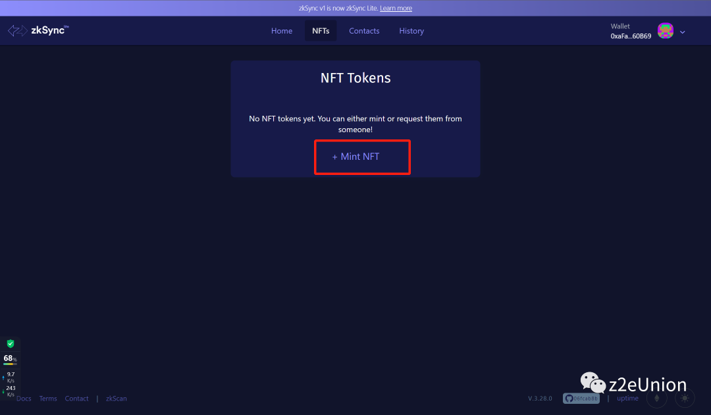711x415 pixels.
Task: Click the wallet avatar identicon
Action: [x=666, y=31]
